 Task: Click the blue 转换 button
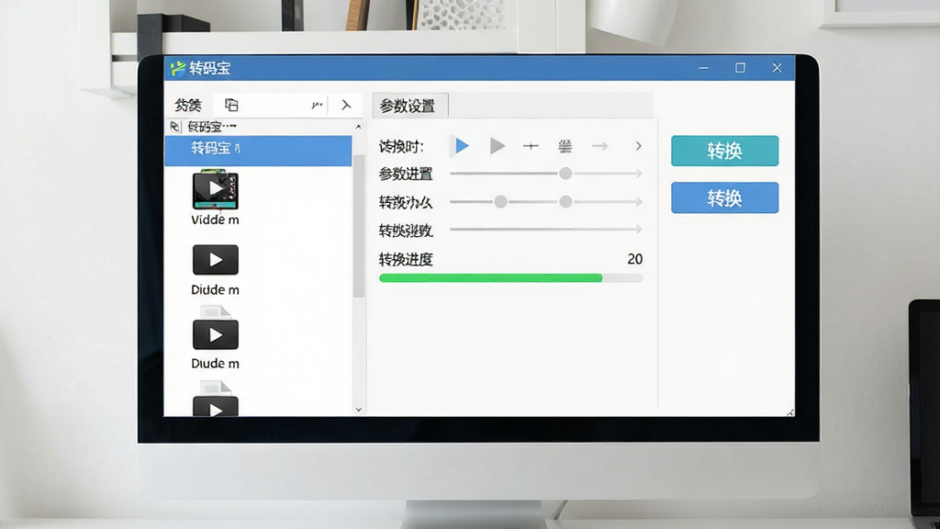[x=725, y=198]
